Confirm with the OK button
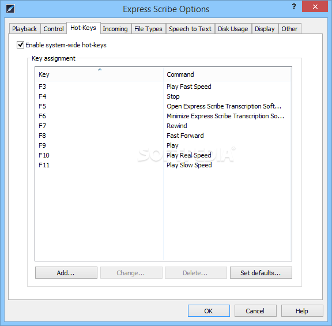Image resolution: width=332 pixels, height=326 pixels. [x=209, y=311]
